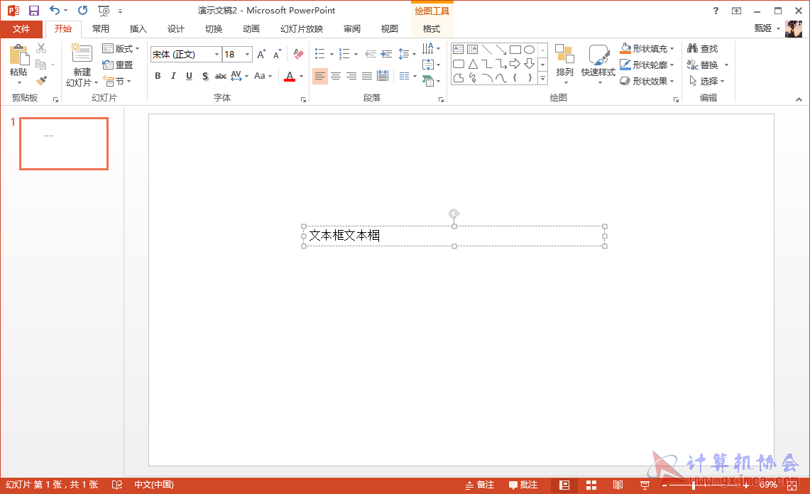This screenshot has width=810, height=494.
Task: Select slide 1 thumbnail in the panel
Action: tap(64, 143)
